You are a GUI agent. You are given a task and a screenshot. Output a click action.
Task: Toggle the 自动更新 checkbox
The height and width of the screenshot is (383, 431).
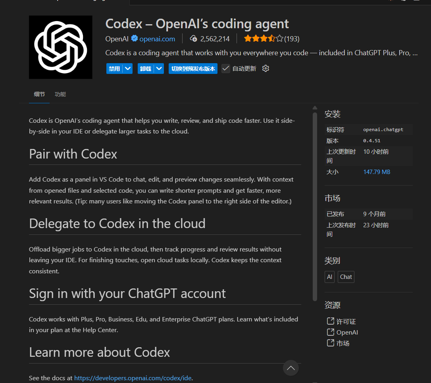click(x=226, y=68)
